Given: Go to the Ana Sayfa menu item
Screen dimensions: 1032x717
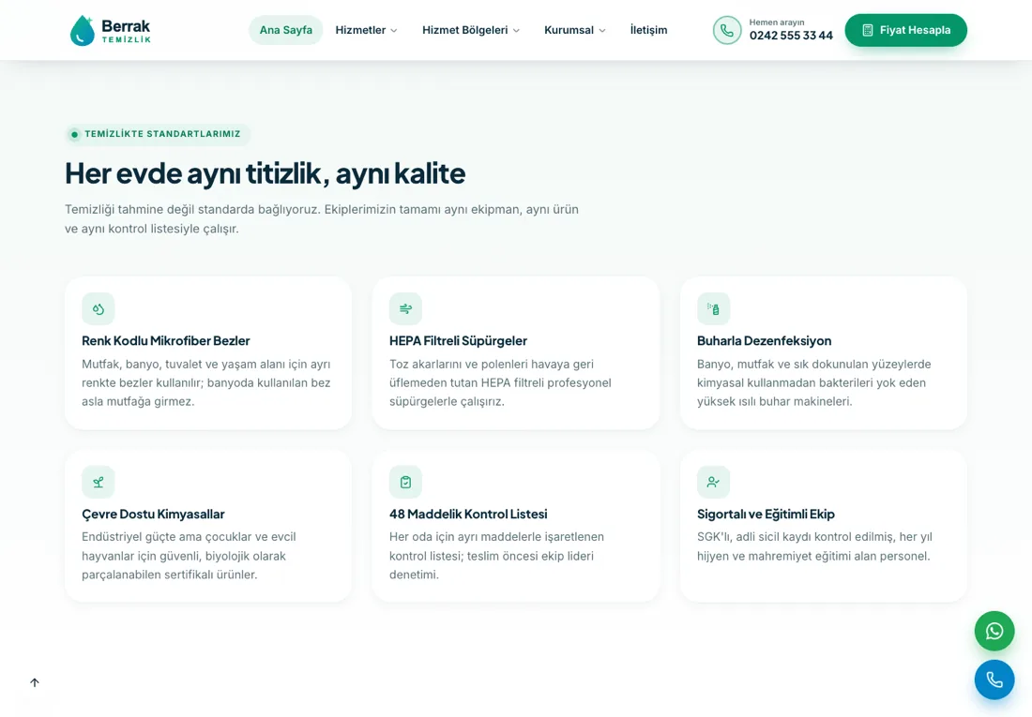Looking at the screenshot, I should pyautogui.click(x=285, y=30).
